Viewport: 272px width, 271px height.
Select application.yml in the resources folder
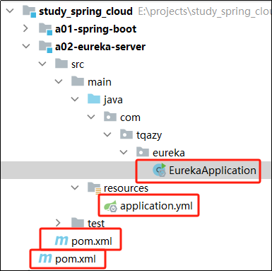(x=156, y=206)
